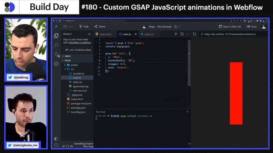The width and height of the screenshot is (273, 153).
Task: Fork the project
Action: coord(84,26)
